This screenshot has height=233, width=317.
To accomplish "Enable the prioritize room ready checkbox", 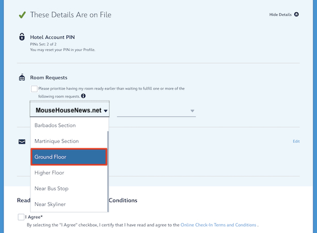I will click(34, 89).
